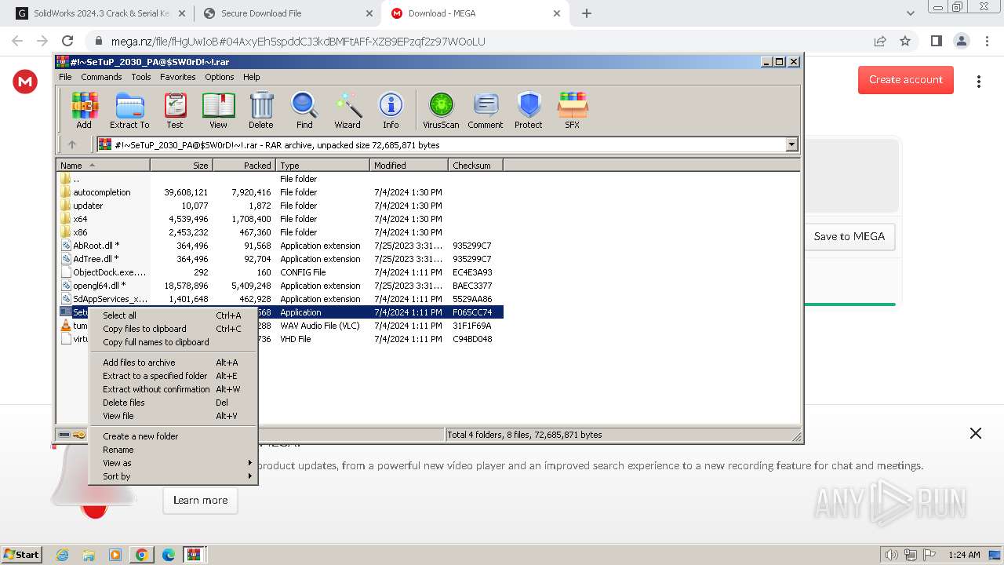Screen dimensions: 1004x565
Task: Choose Delete files in context menu
Action: [173, 403]
